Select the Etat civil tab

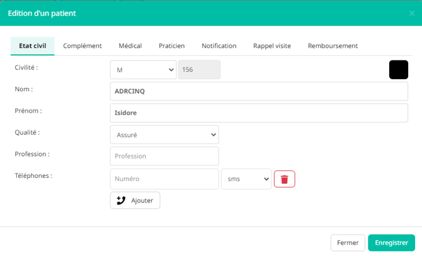tap(33, 46)
